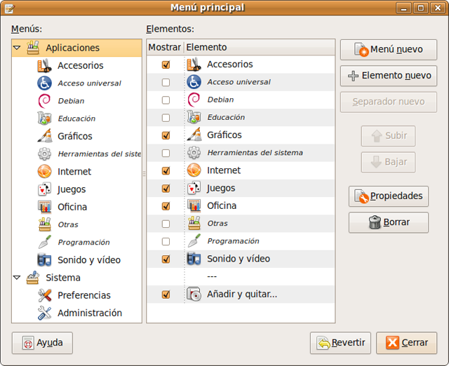Click the Internet globe icon in Menús tree

(44, 171)
